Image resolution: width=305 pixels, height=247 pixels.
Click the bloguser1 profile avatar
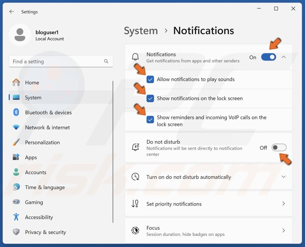(20, 35)
